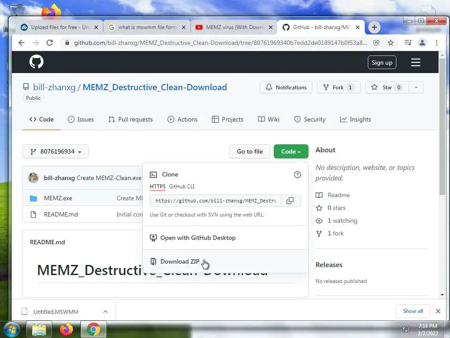The image size is (450, 338).
Task: Click Go to file button
Action: [x=250, y=151]
